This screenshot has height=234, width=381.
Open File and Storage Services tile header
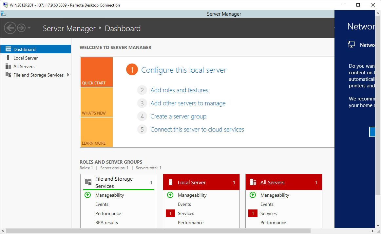[x=119, y=182]
